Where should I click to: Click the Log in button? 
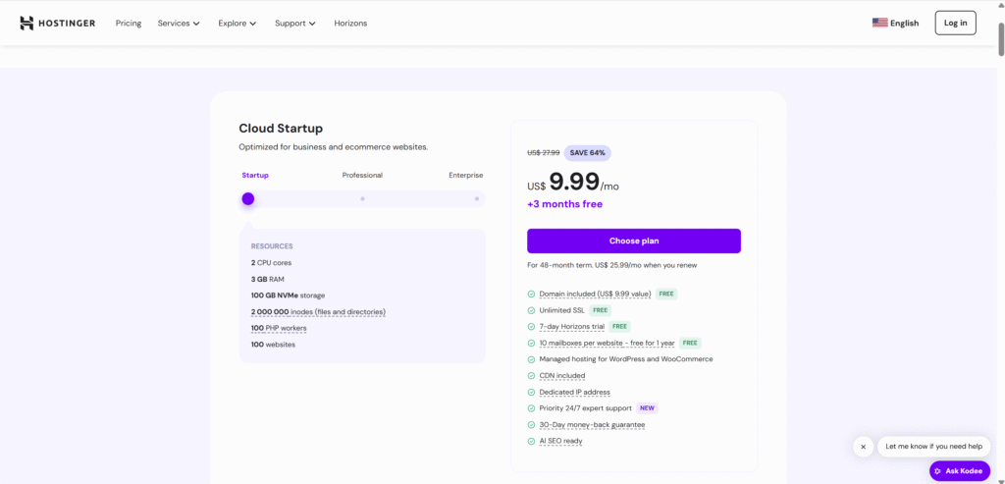955,23
